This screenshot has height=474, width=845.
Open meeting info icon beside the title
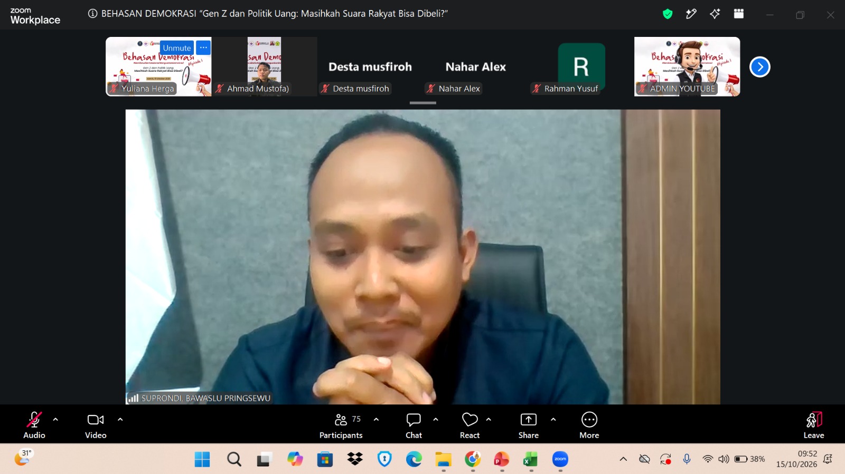(92, 14)
